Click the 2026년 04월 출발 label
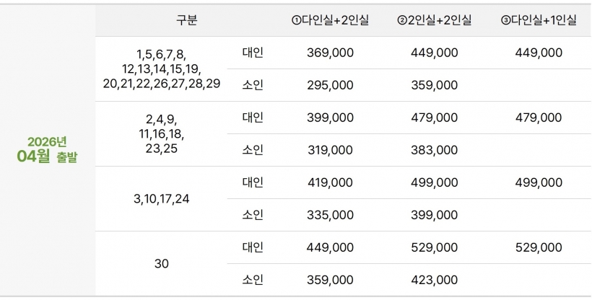 [x=47, y=149]
